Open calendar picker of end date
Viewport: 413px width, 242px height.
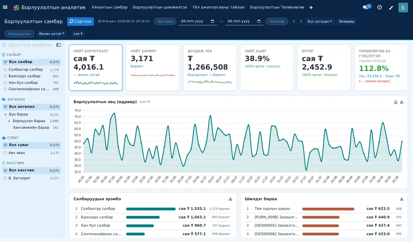click(x=259, y=21)
